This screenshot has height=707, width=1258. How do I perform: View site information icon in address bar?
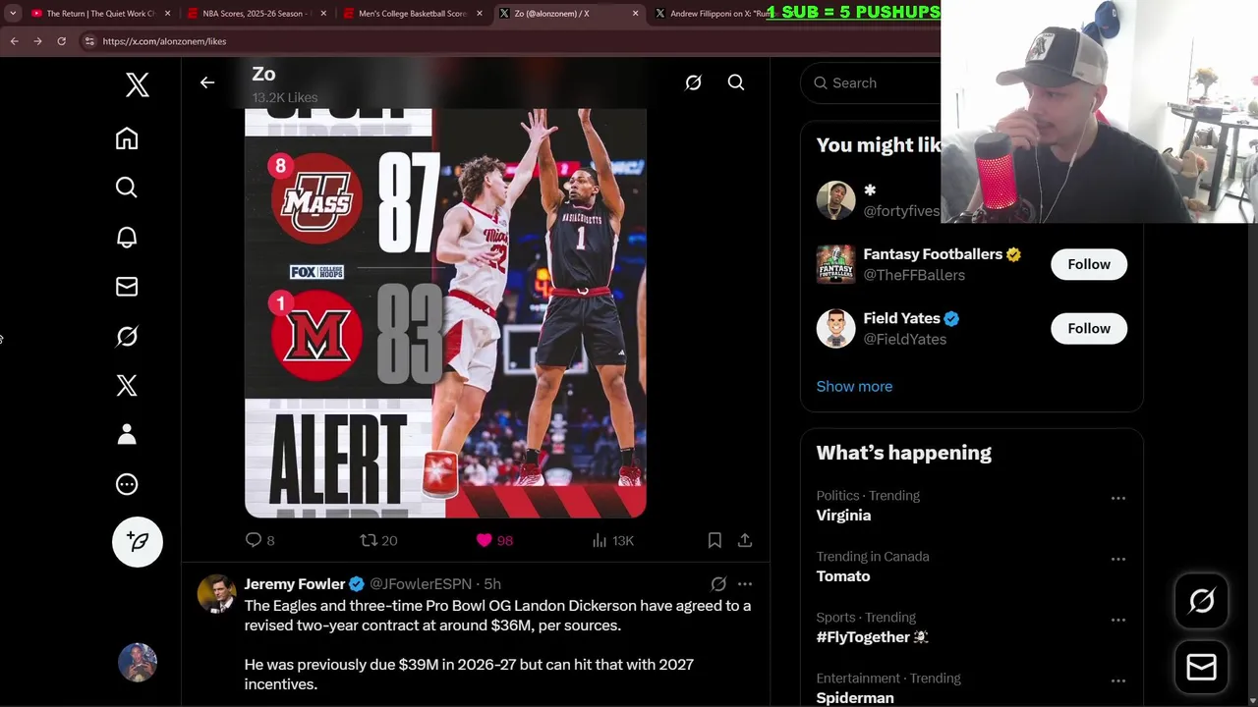(x=89, y=41)
